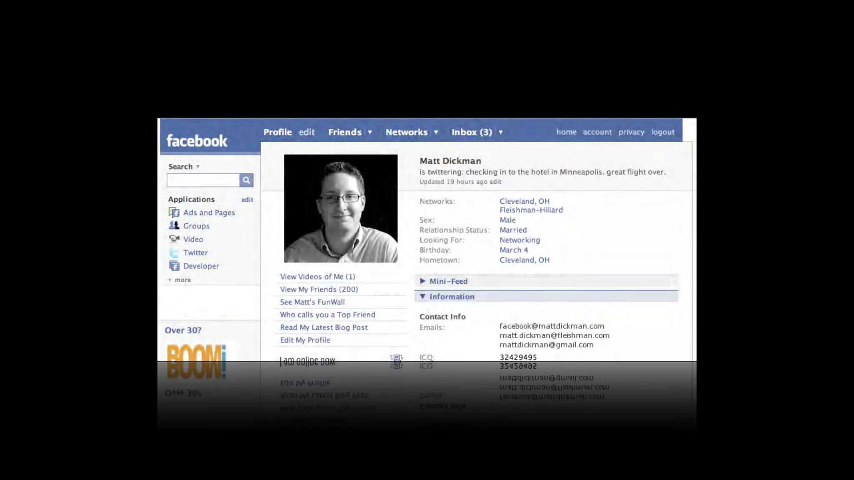Open Ads and Pages application icon
The width and height of the screenshot is (854, 480).
174,212
